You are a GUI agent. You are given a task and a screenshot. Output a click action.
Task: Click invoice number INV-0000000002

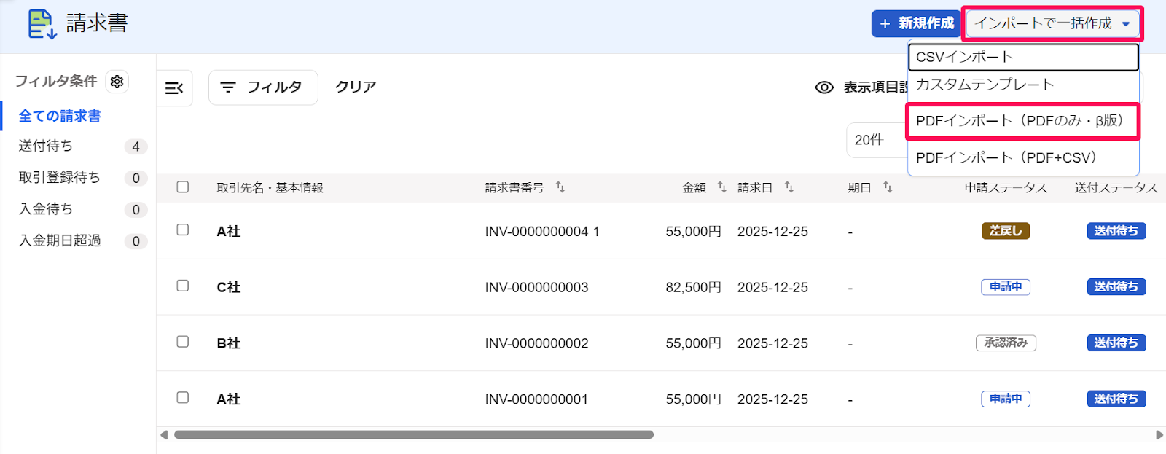(x=536, y=343)
